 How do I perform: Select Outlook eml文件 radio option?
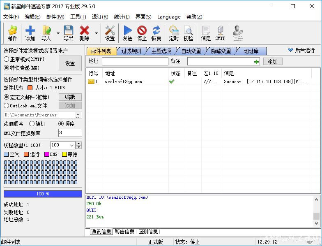7,105
